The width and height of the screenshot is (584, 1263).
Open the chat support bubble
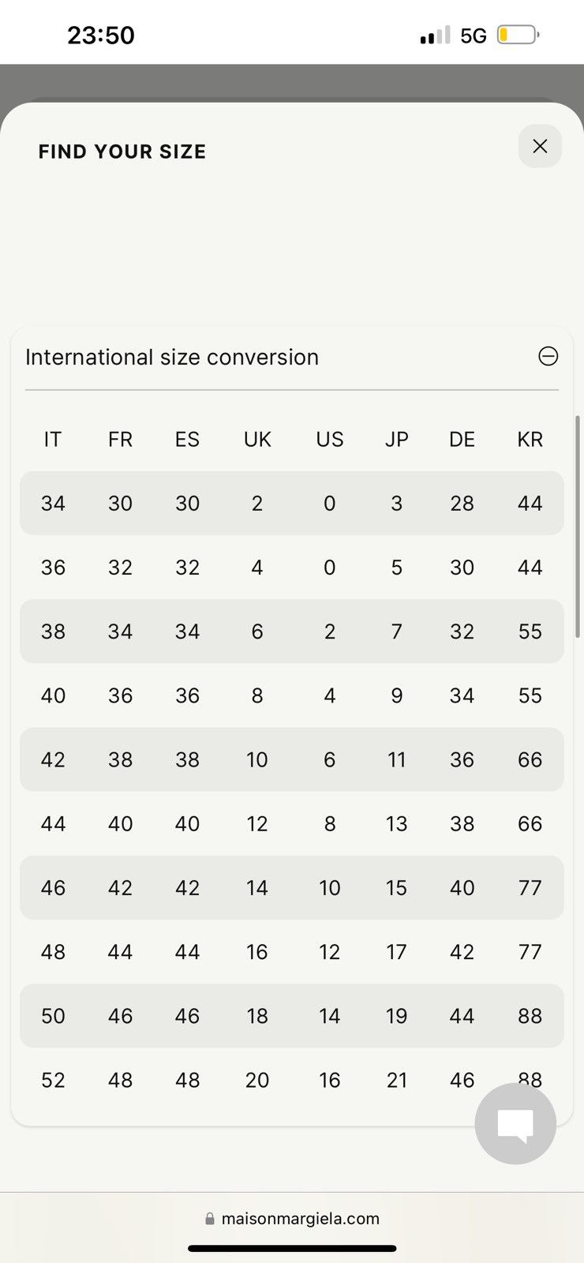[x=515, y=1123]
